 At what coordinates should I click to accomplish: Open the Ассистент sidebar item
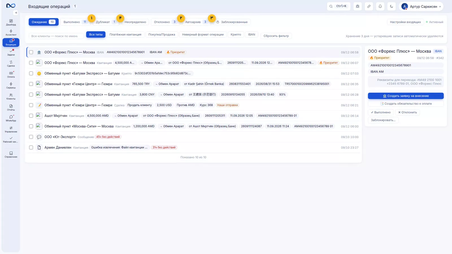[11, 32]
